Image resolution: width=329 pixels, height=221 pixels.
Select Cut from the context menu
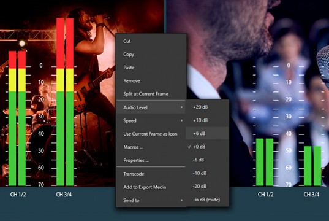[151, 41]
